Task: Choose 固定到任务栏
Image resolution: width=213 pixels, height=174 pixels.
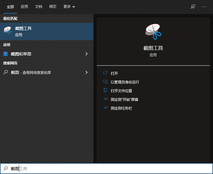Action: (121, 108)
